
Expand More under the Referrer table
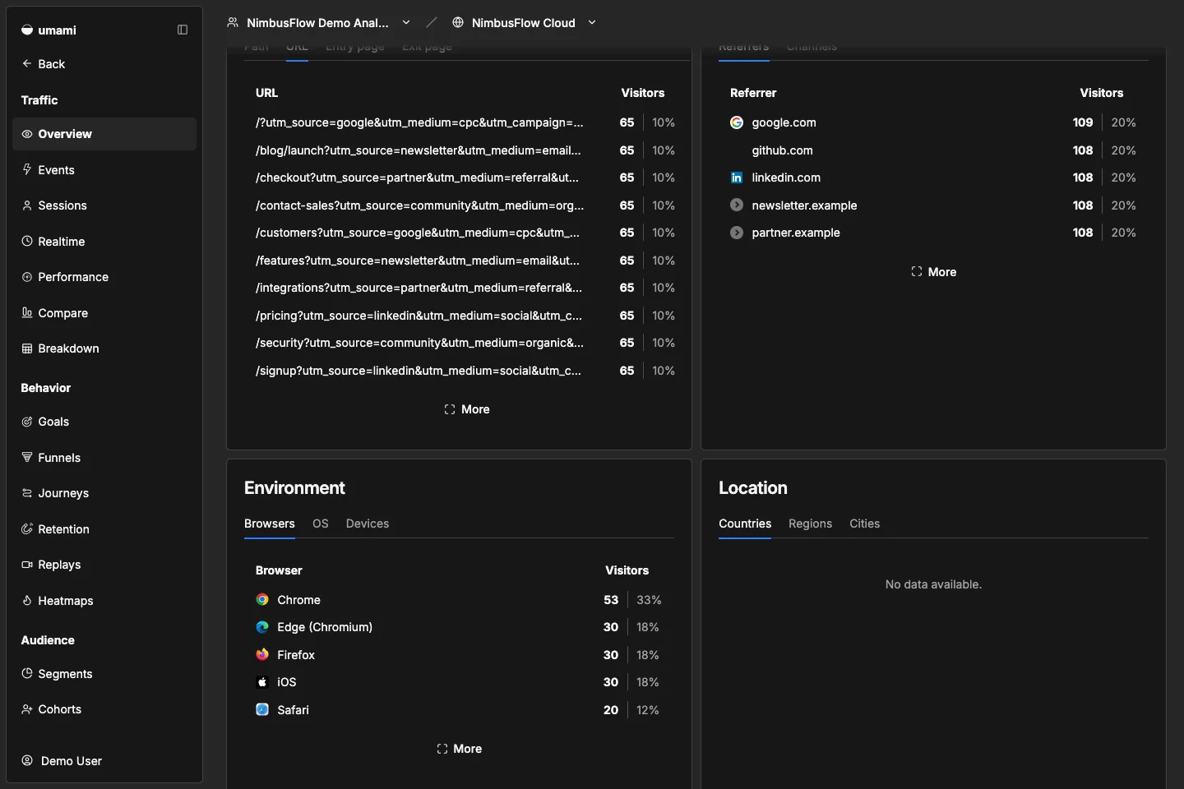[934, 272]
